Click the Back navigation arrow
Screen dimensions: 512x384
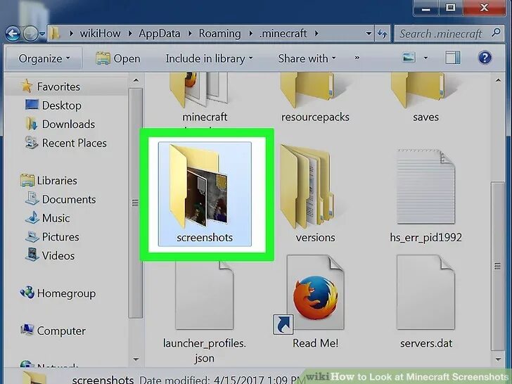pyautogui.click(x=13, y=33)
